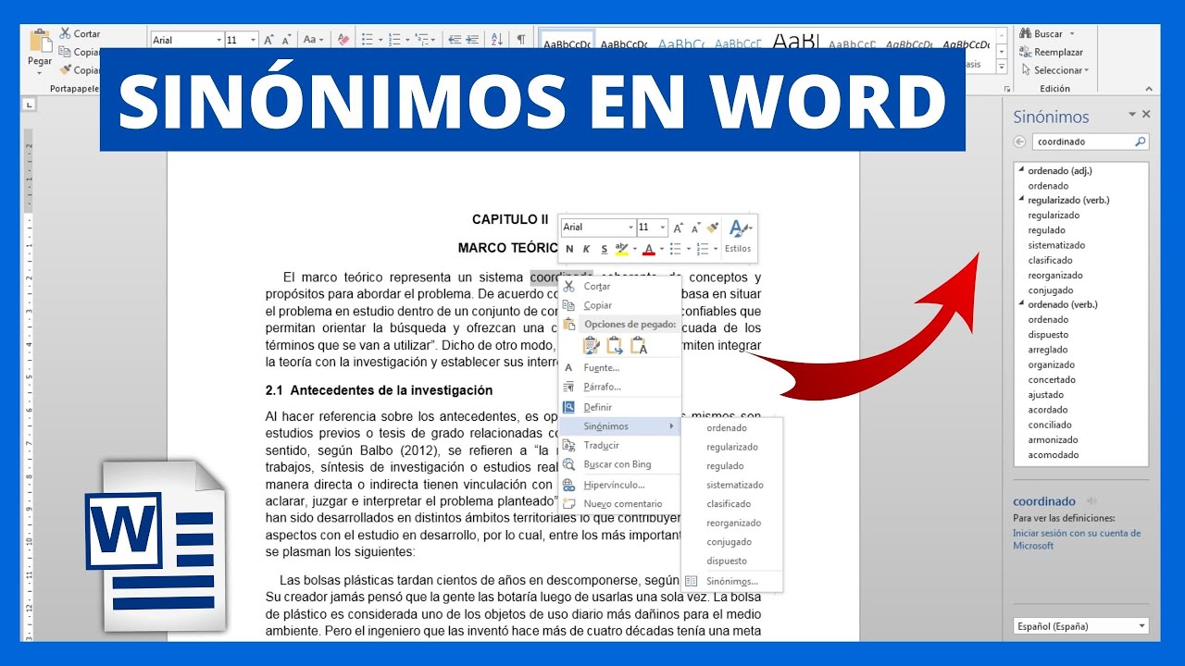The image size is (1185, 666).
Task: Sort text with the A-Z sort icon
Action: [x=497, y=40]
